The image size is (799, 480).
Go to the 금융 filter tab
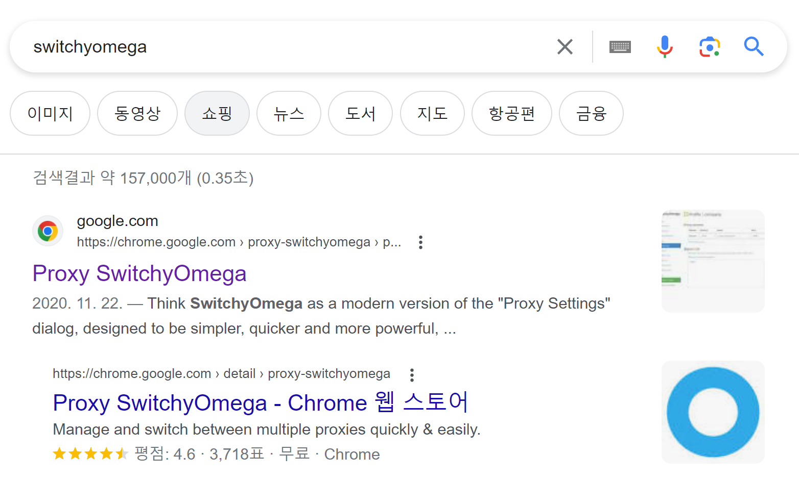coord(591,113)
